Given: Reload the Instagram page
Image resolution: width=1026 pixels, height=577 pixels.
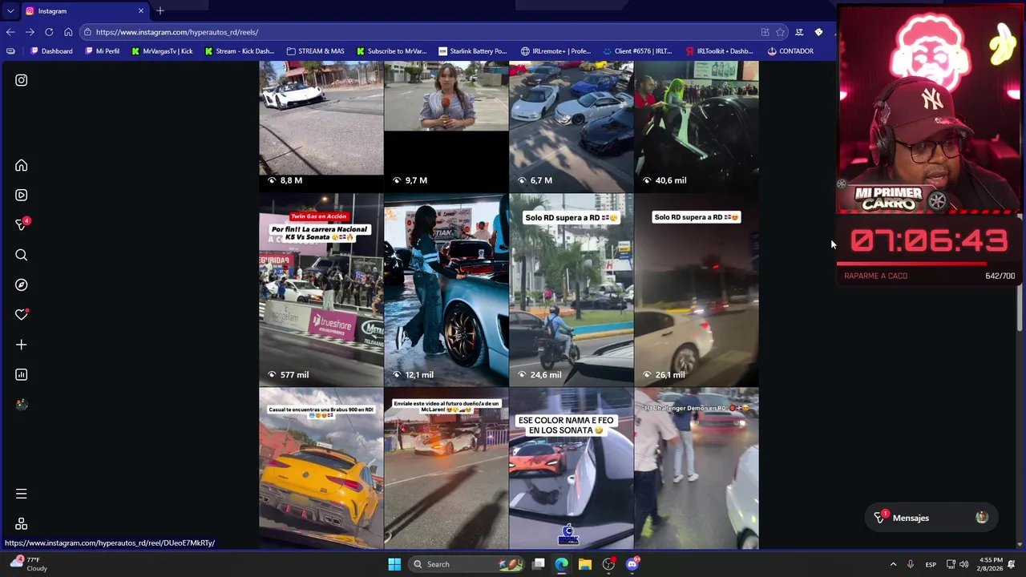Looking at the screenshot, I should pos(49,32).
